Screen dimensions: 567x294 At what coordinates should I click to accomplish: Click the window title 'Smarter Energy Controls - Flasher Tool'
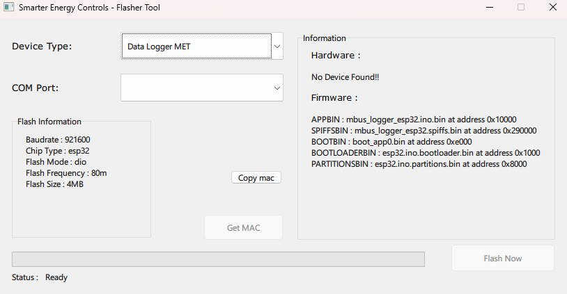89,8
